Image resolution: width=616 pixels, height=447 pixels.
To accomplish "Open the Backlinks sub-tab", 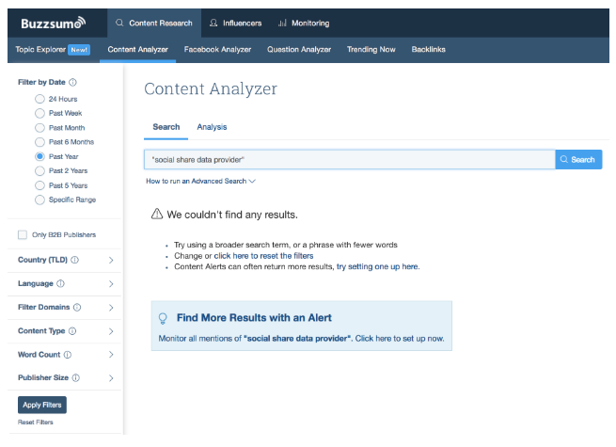I will [429, 50].
